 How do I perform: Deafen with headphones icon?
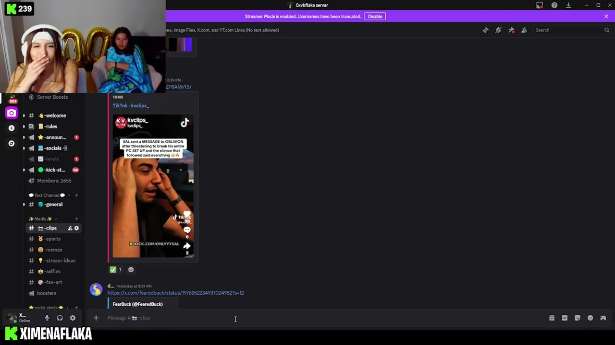[60, 318]
